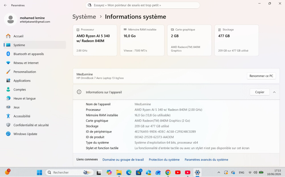Open Windows Update in the sidebar
This screenshot has height=177, width=285.
pyautogui.click(x=34, y=134)
